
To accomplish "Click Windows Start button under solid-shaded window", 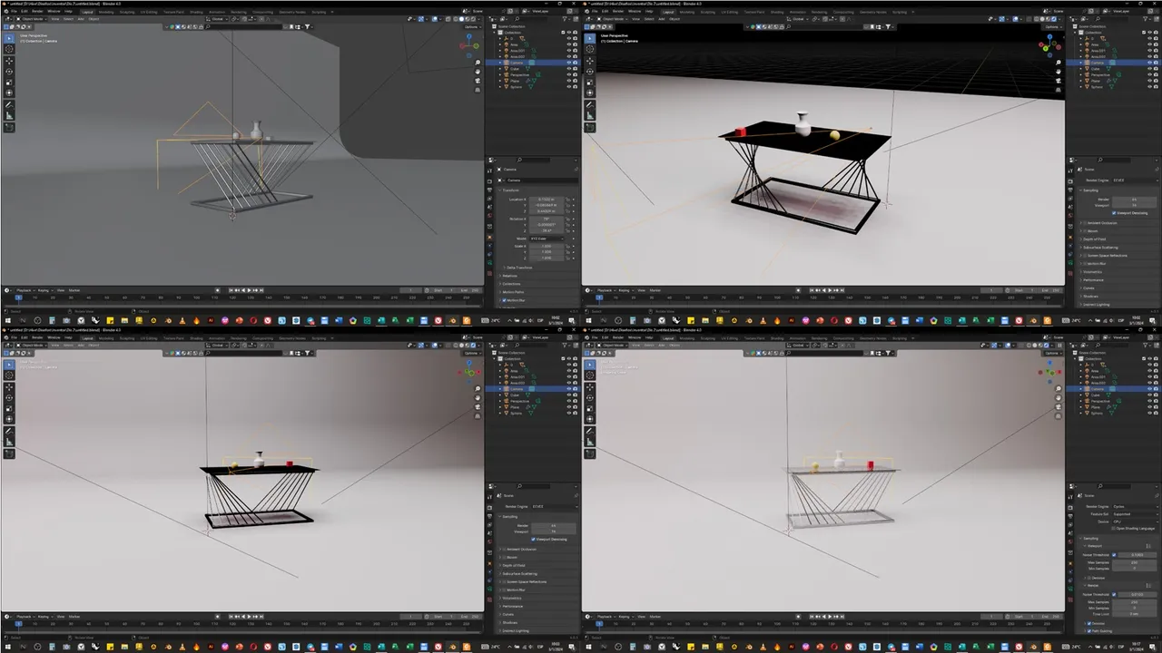I will [x=7, y=320].
